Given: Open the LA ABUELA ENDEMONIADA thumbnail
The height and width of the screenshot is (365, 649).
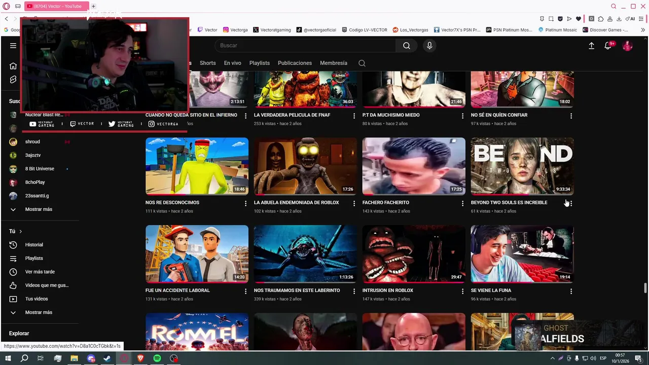Looking at the screenshot, I should (x=305, y=166).
